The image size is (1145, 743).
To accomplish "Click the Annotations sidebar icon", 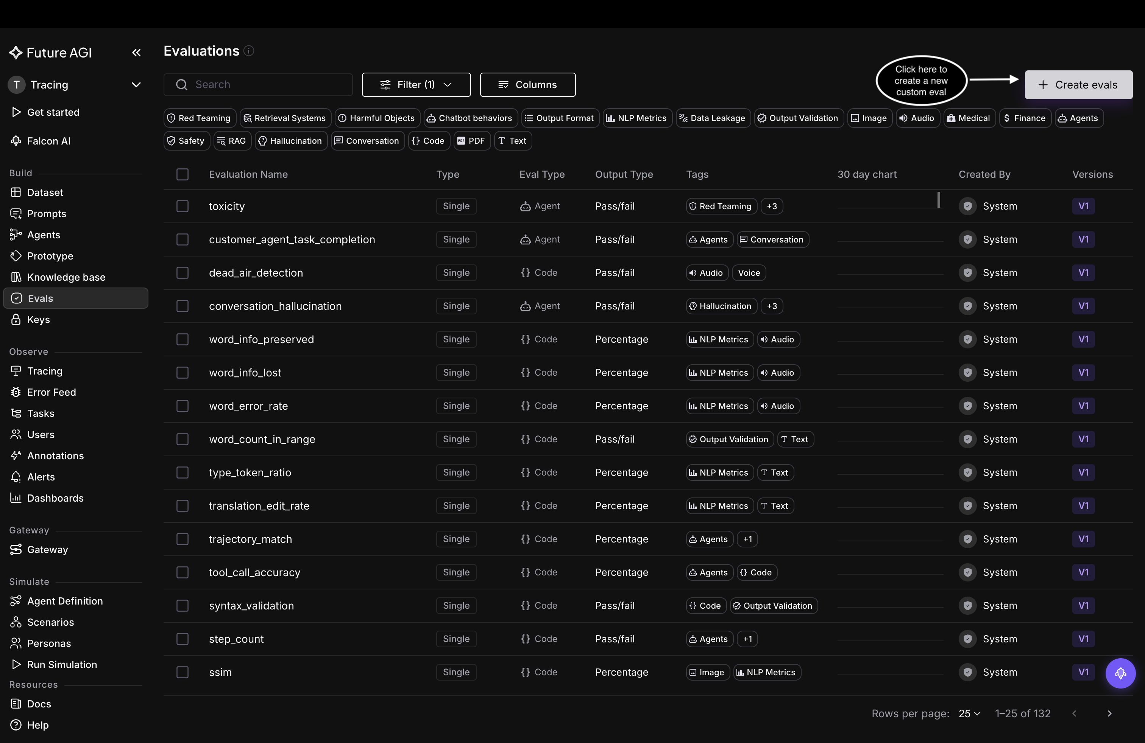I will [x=16, y=455].
